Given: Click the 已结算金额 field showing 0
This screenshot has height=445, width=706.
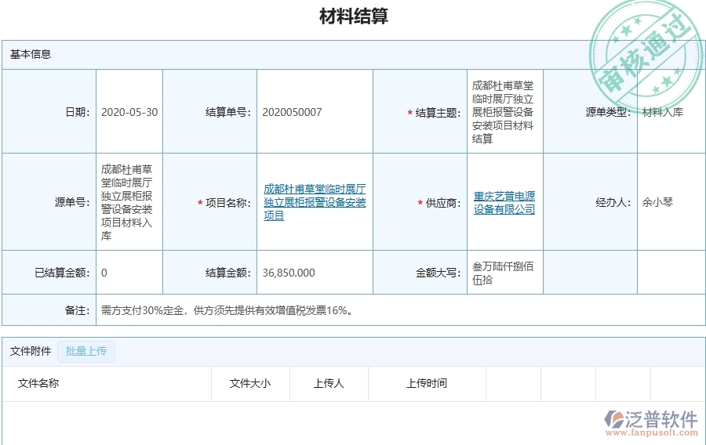Looking at the screenshot, I should point(105,273).
